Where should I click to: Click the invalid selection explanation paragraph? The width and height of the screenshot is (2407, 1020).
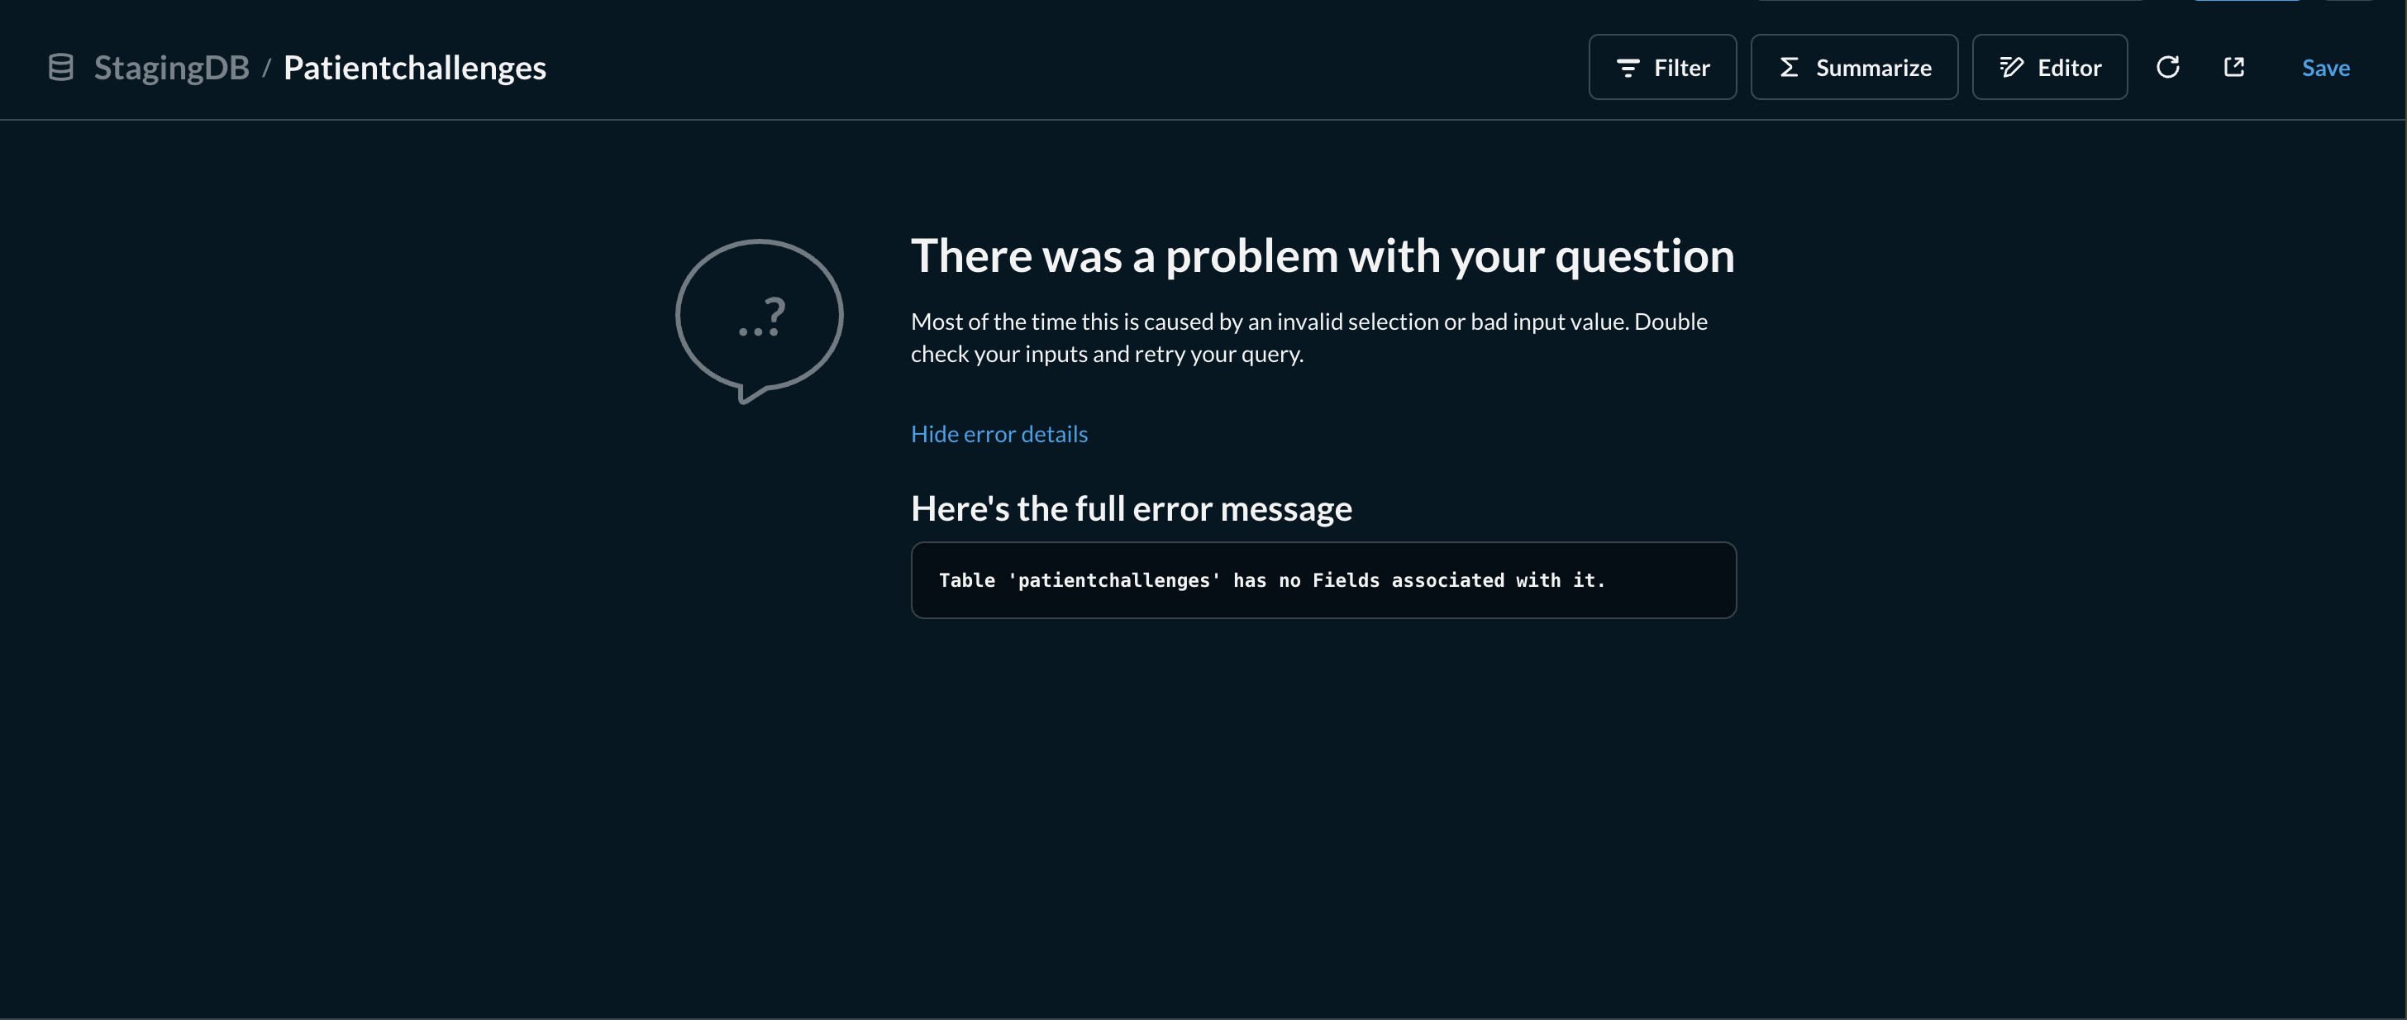coord(1308,337)
